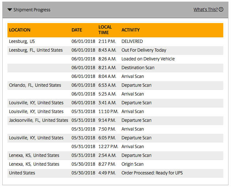Viewport: 233px width, 191px height.
Task: Click the Loaded on Delivery Vehicle entry
Action: coord(148,59)
